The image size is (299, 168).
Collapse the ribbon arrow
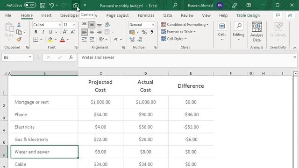(295, 48)
